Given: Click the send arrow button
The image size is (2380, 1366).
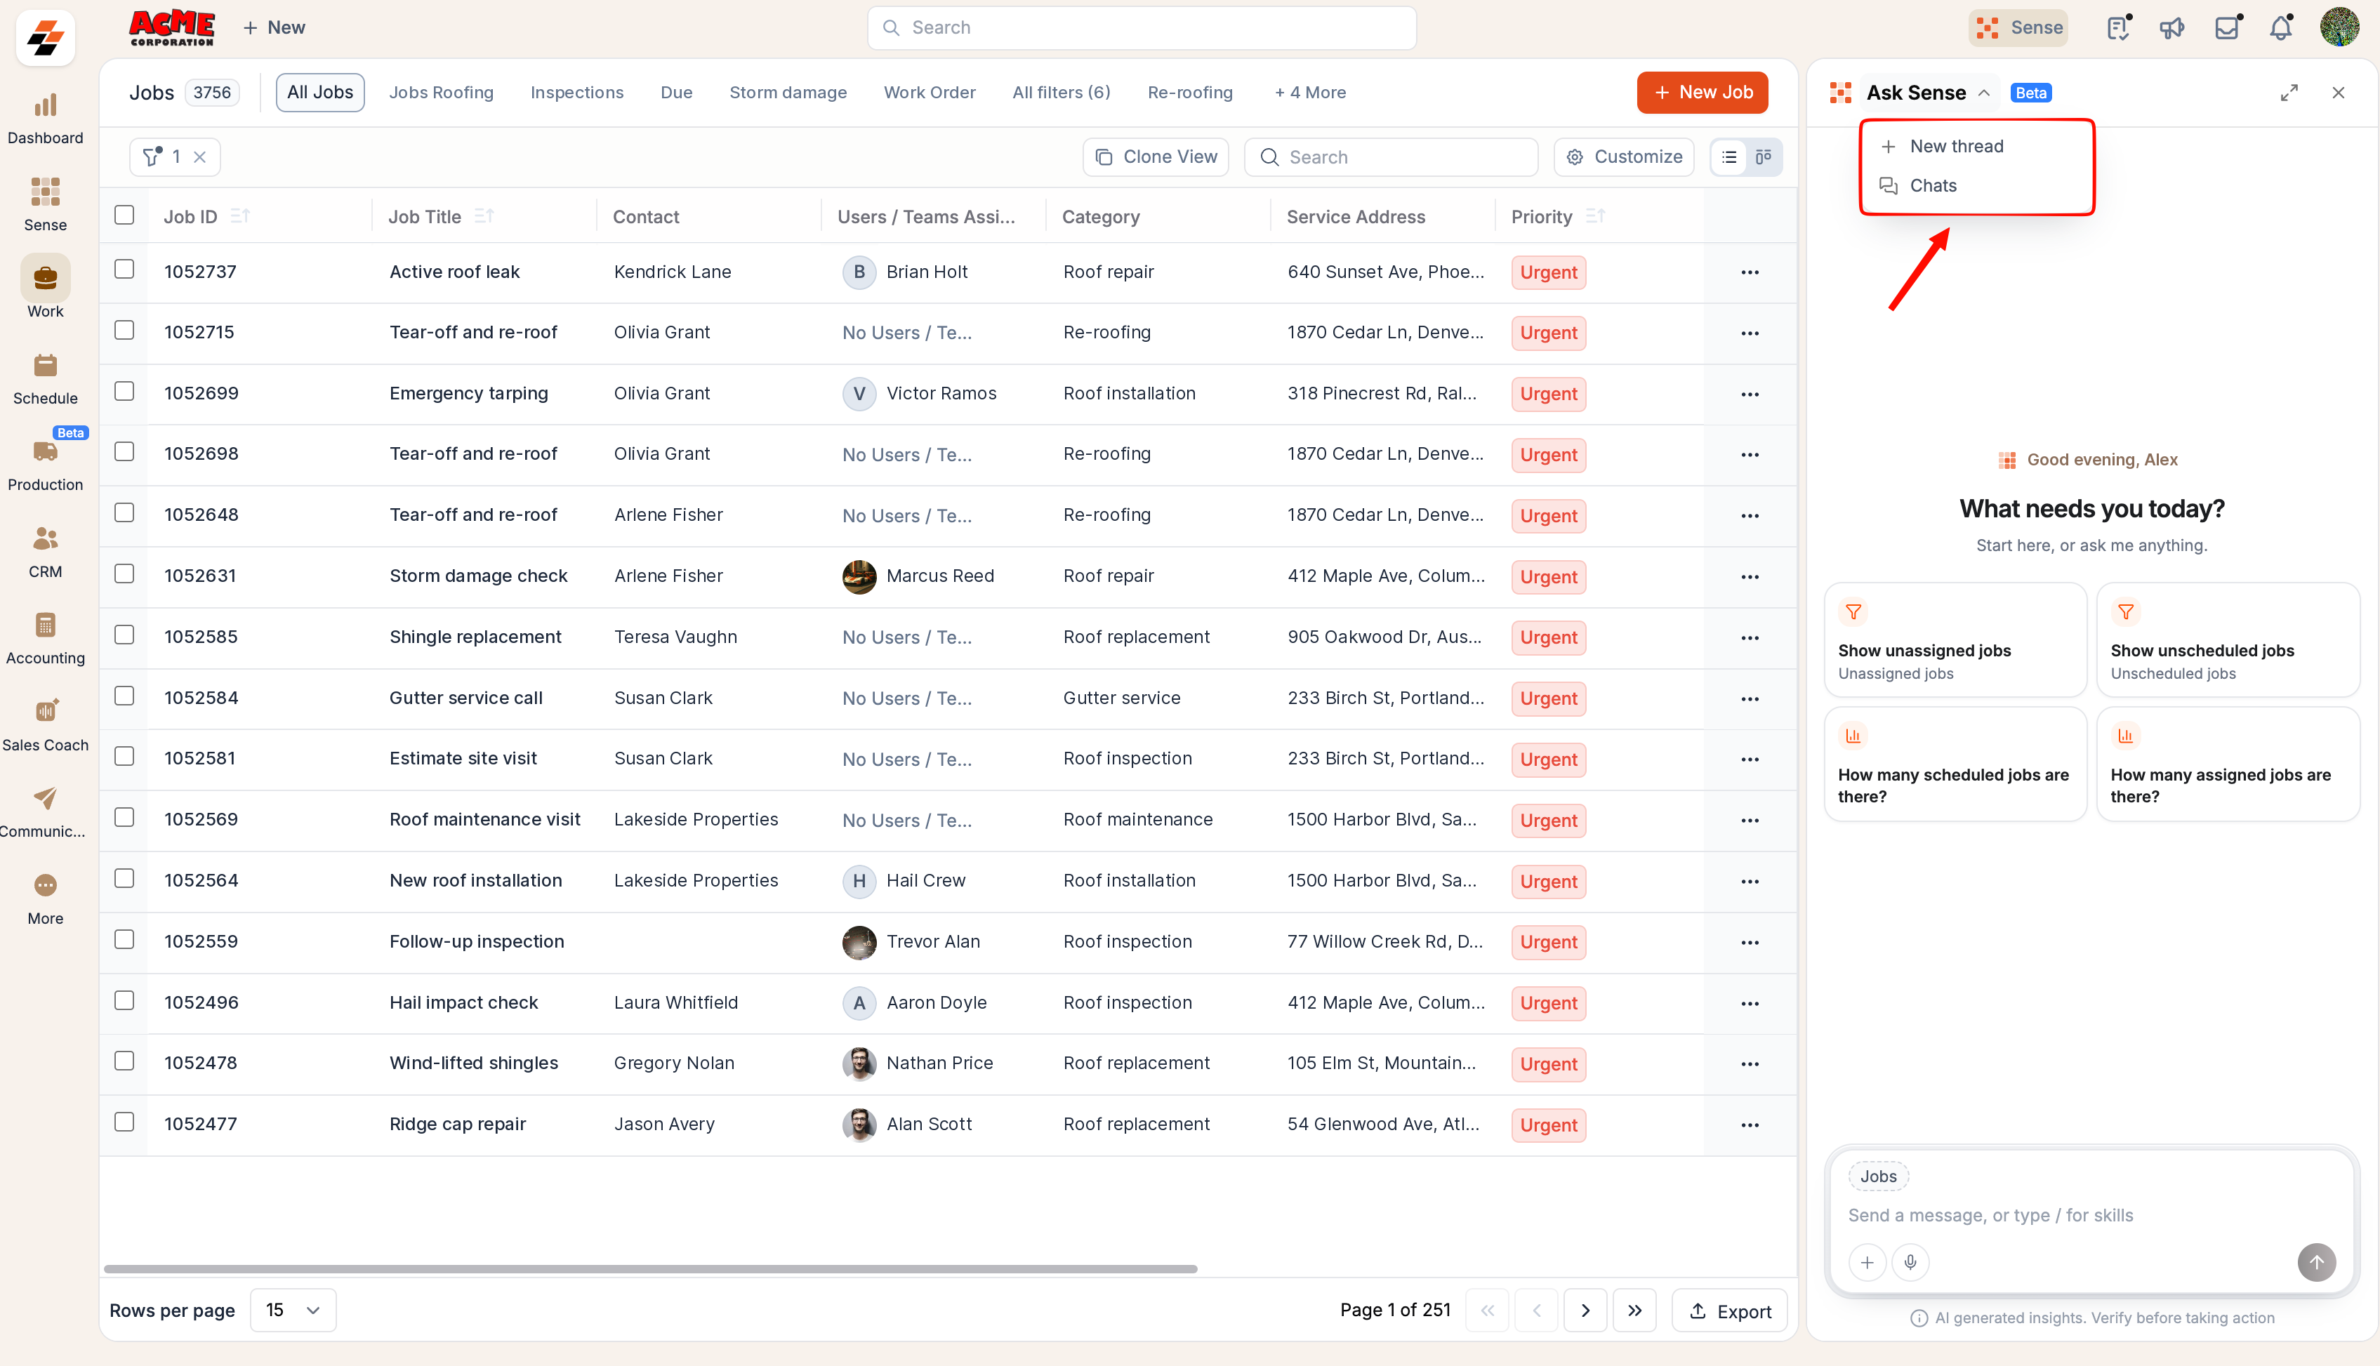Looking at the screenshot, I should pos(2316,1262).
